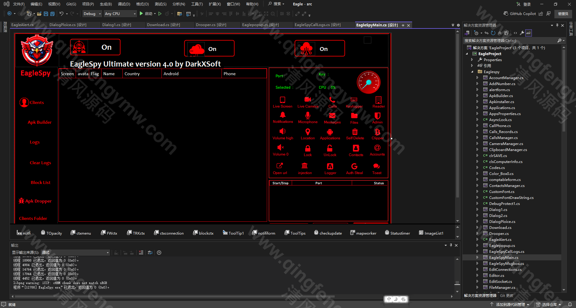
Task: Select the Lock padlock icon on the form
Action: (x=308, y=148)
